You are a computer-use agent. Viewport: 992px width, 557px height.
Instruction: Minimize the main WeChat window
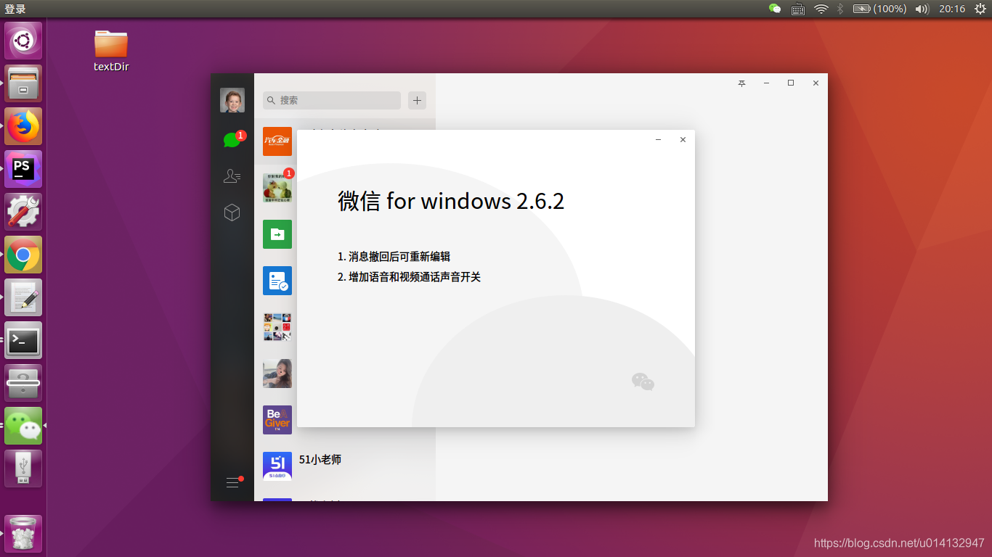tap(766, 83)
